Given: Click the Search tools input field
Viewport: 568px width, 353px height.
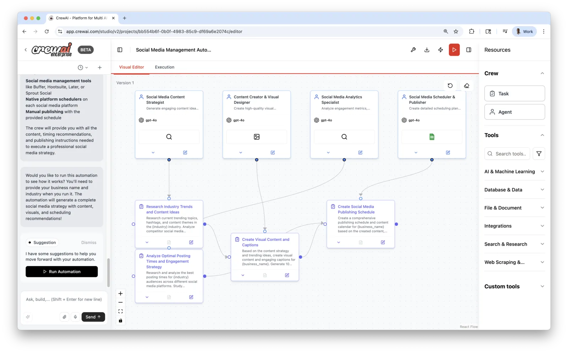Looking at the screenshot, I should (x=507, y=154).
